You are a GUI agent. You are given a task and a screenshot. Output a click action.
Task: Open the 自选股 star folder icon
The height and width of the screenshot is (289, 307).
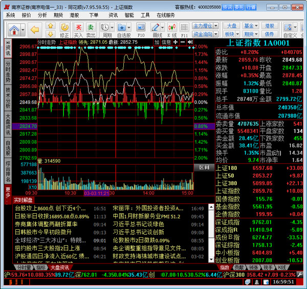[x=122, y=27]
